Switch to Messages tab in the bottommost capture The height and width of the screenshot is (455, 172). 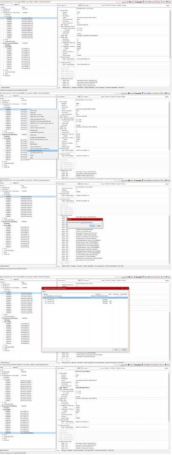[64, 450]
